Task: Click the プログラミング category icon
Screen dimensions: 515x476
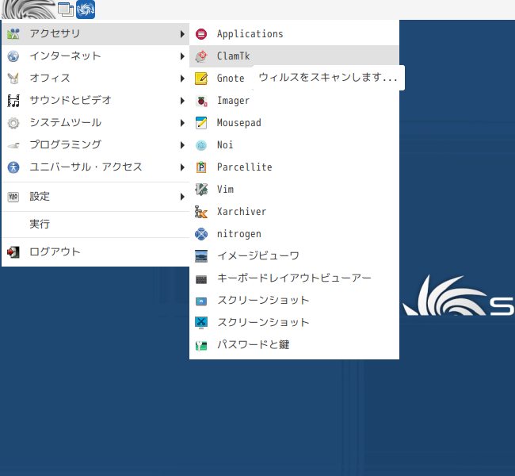Action: pos(13,145)
